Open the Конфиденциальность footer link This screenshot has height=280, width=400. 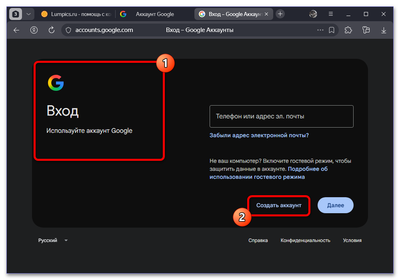pos(305,240)
